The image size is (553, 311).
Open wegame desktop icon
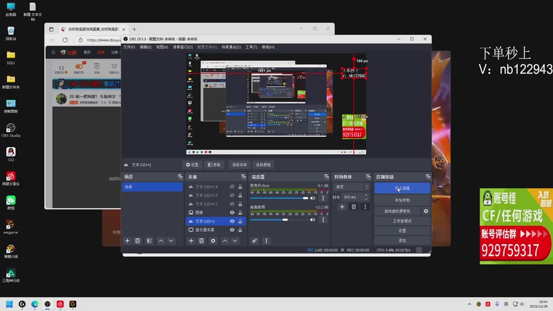11,227
